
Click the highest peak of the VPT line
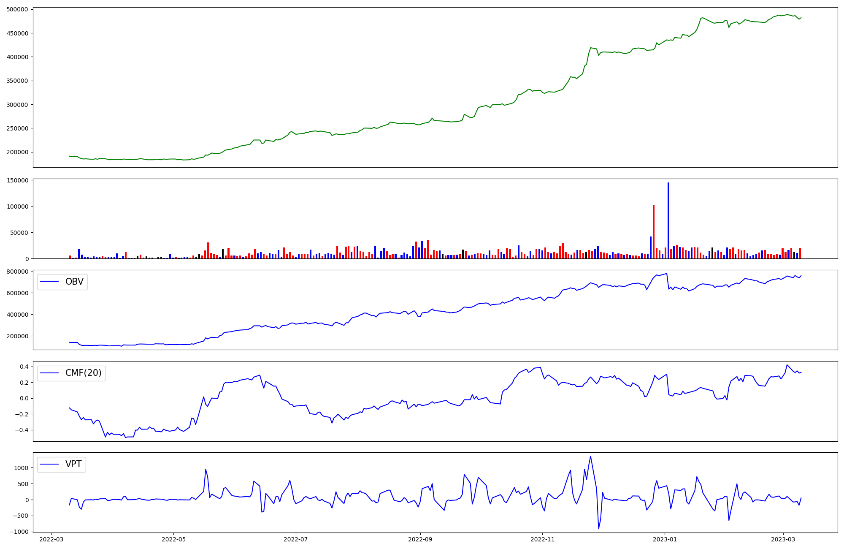[x=590, y=456]
